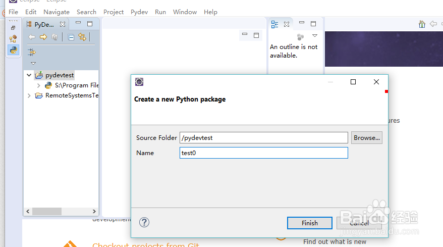Screen dimensions: 443x247
Task: Click the Collapse All icon
Action: (x=71, y=37)
